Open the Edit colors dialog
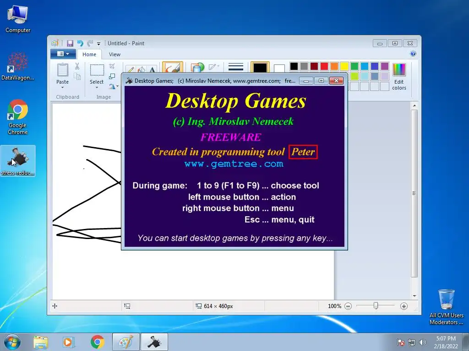Viewport: 469px width, 351px height. point(399,77)
